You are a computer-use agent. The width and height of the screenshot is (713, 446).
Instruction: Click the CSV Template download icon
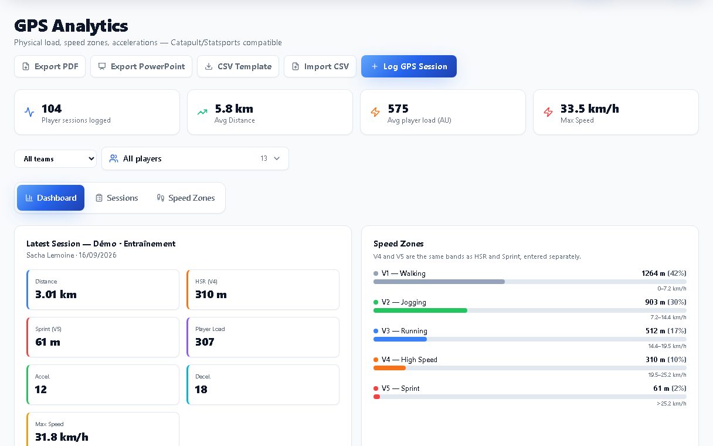pyautogui.click(x=209, y=66)
